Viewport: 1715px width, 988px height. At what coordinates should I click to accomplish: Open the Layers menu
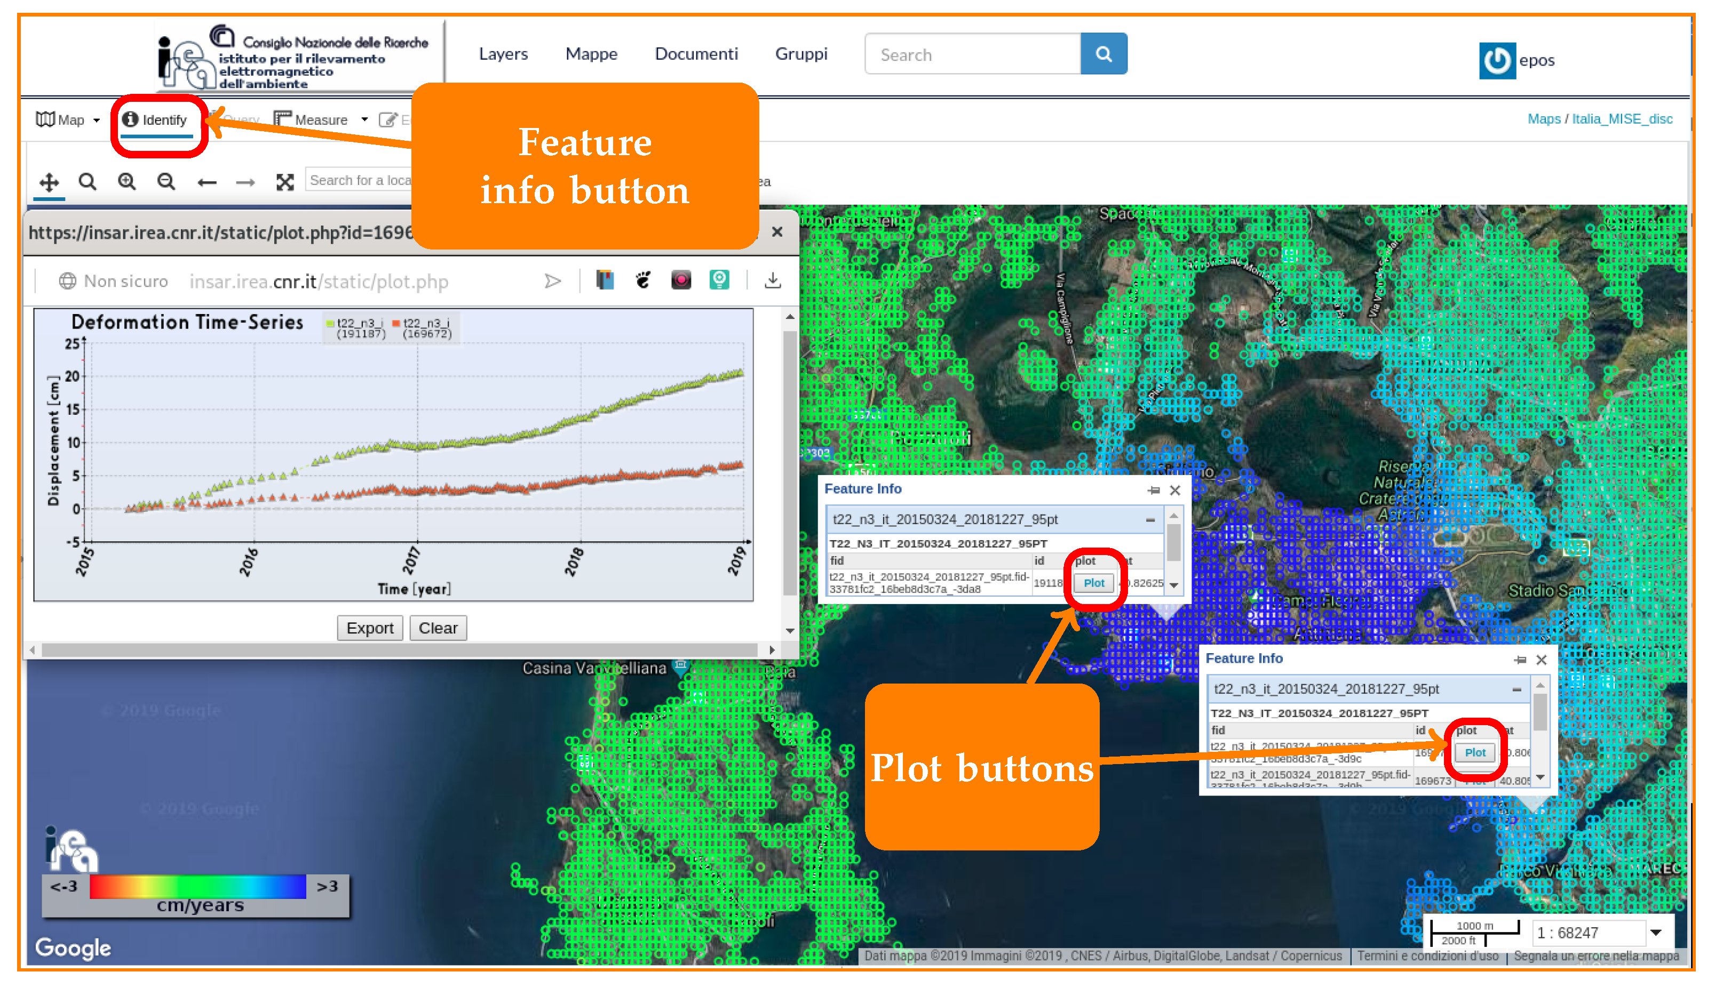pyautogui.click(x=503, y=54)
